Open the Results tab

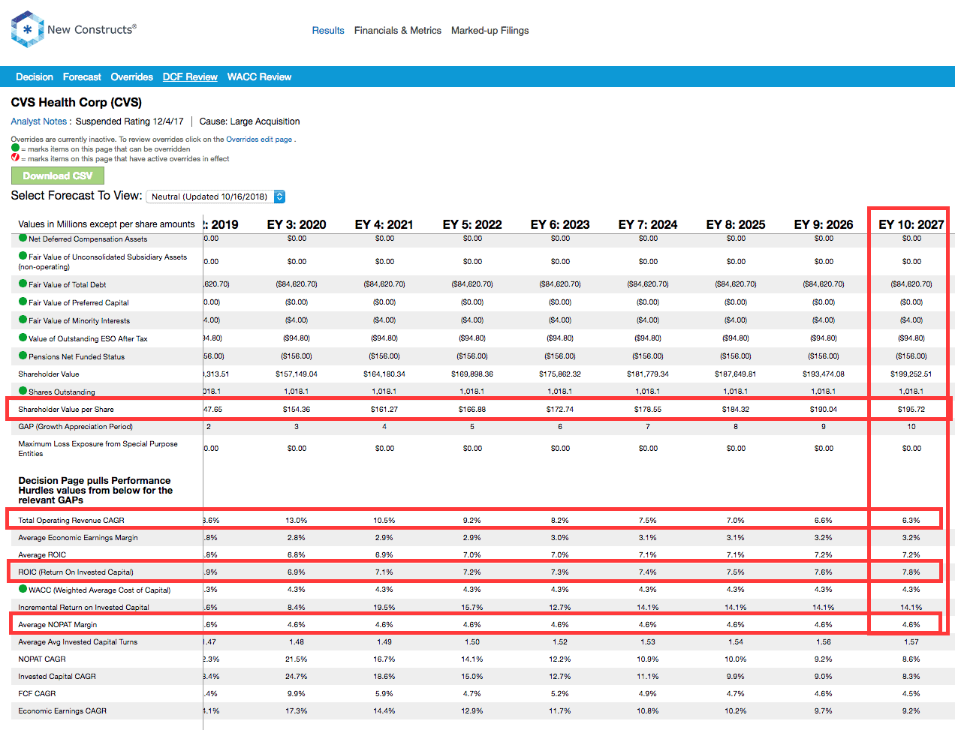pos(328,31)
